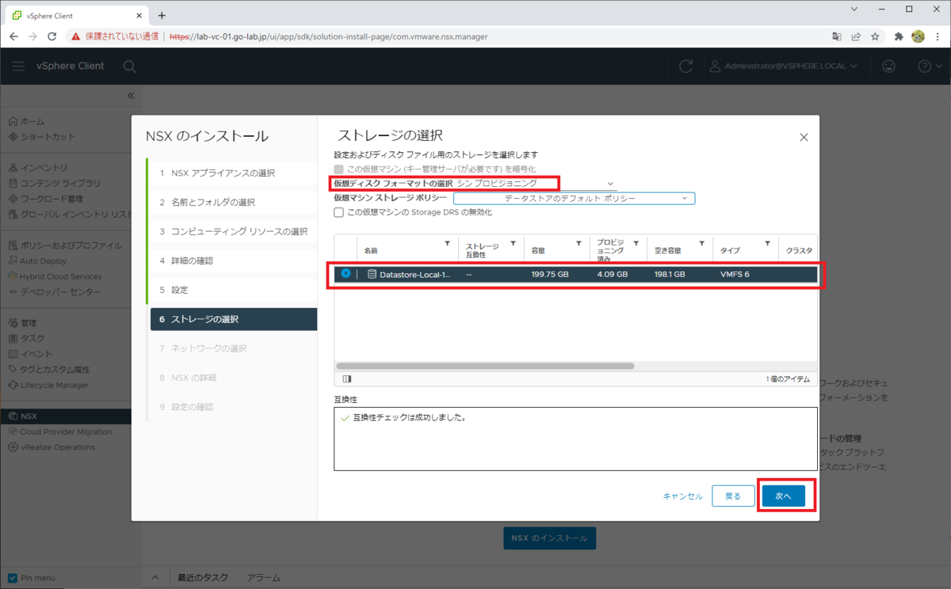Open the help question mark icon
The image size is (951, 589).
click(924, 66)
